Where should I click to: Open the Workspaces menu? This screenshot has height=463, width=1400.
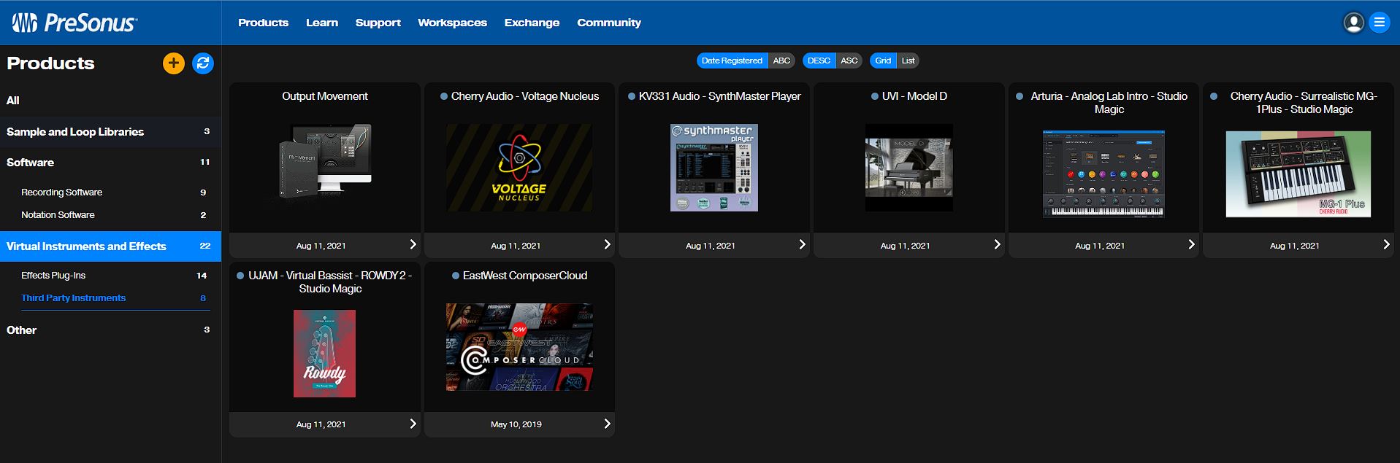tap(452, 23)
